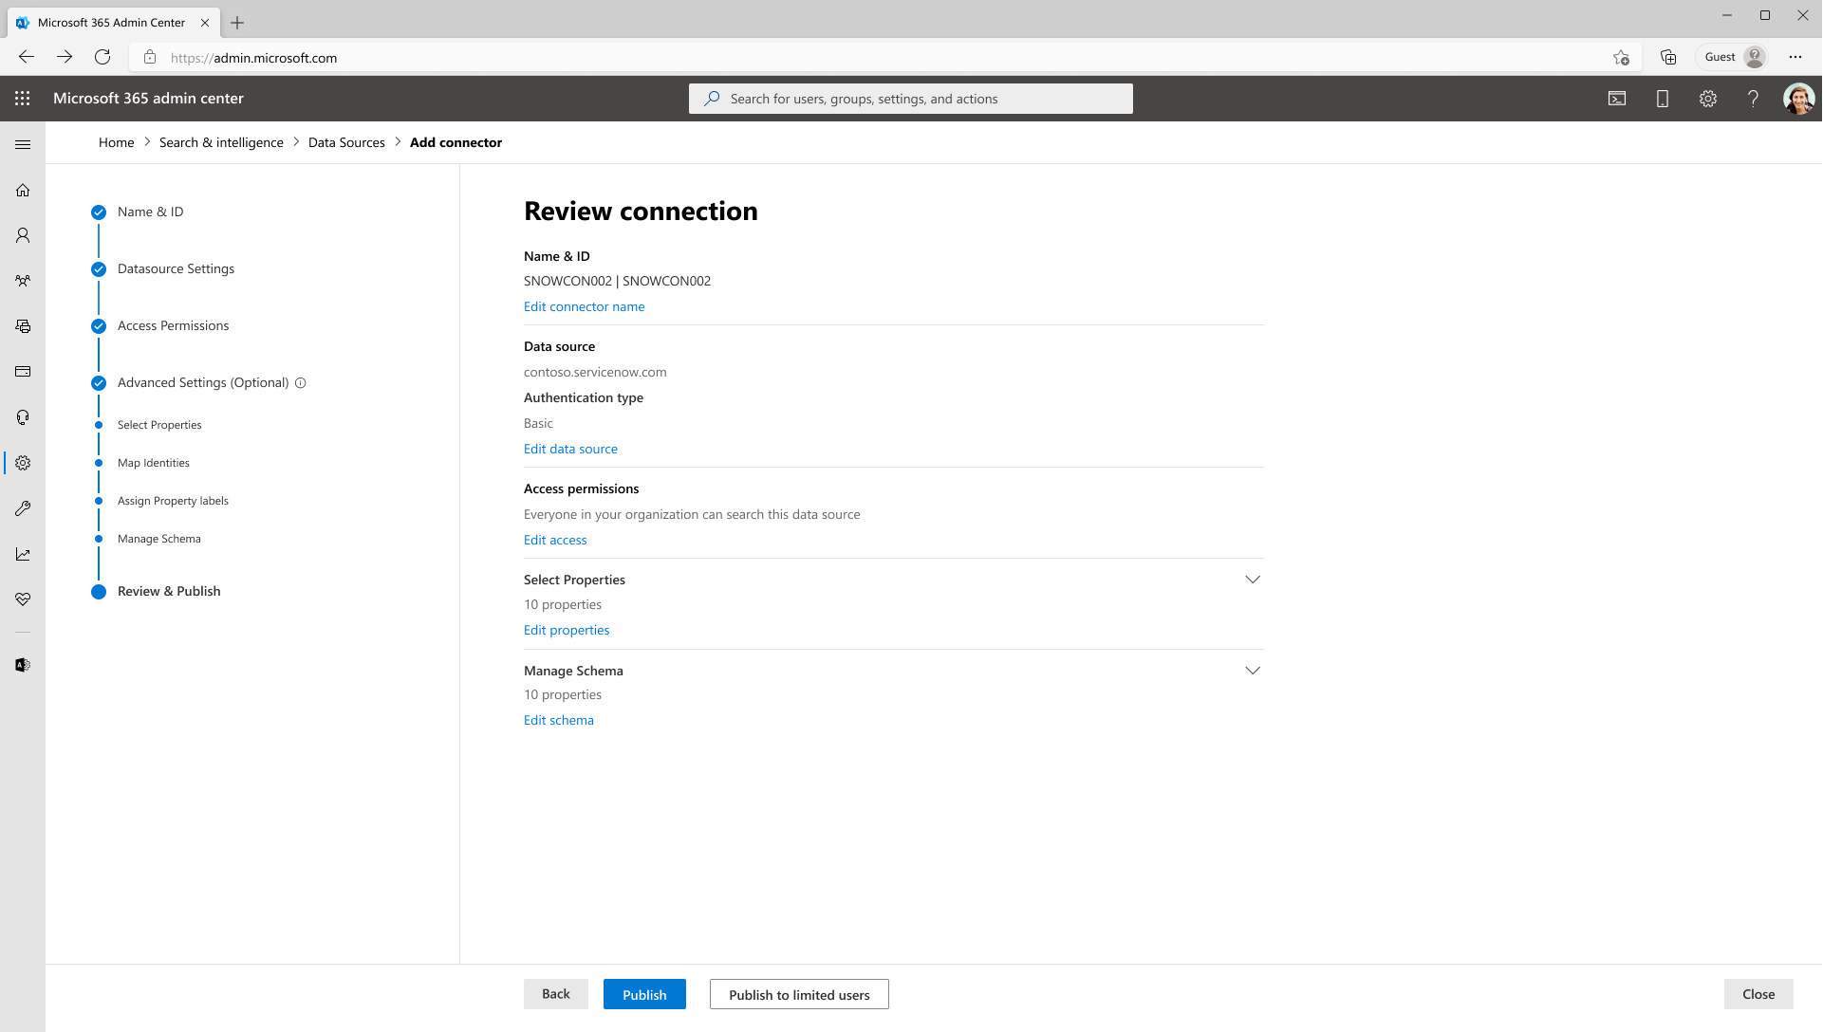Click the Publish button
Screen dimensions: 1823x1032
pos(644,993)
